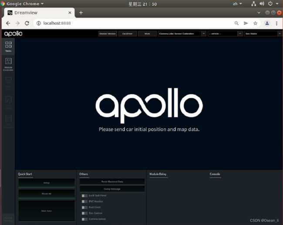Select the Dreamview tab
Viewport: 283px width, 225px height.
pos(39,13)
